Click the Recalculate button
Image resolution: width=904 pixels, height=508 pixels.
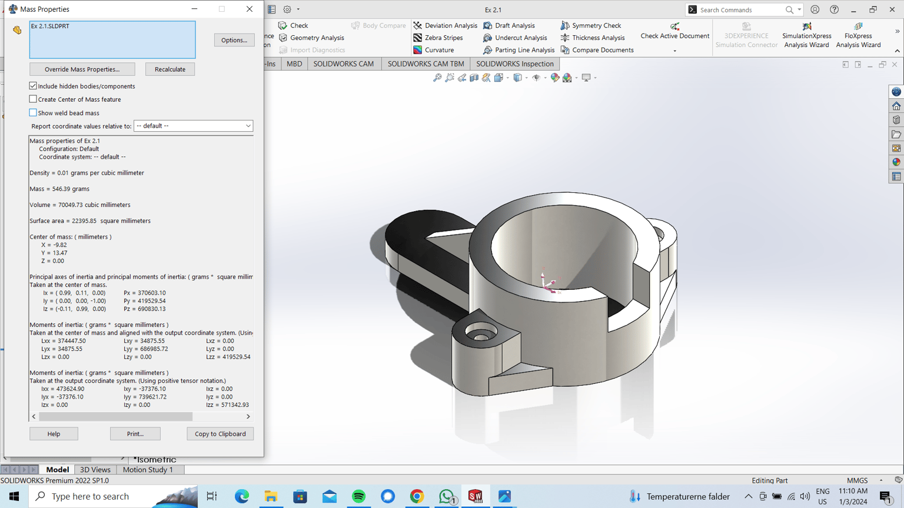[170, 69]
